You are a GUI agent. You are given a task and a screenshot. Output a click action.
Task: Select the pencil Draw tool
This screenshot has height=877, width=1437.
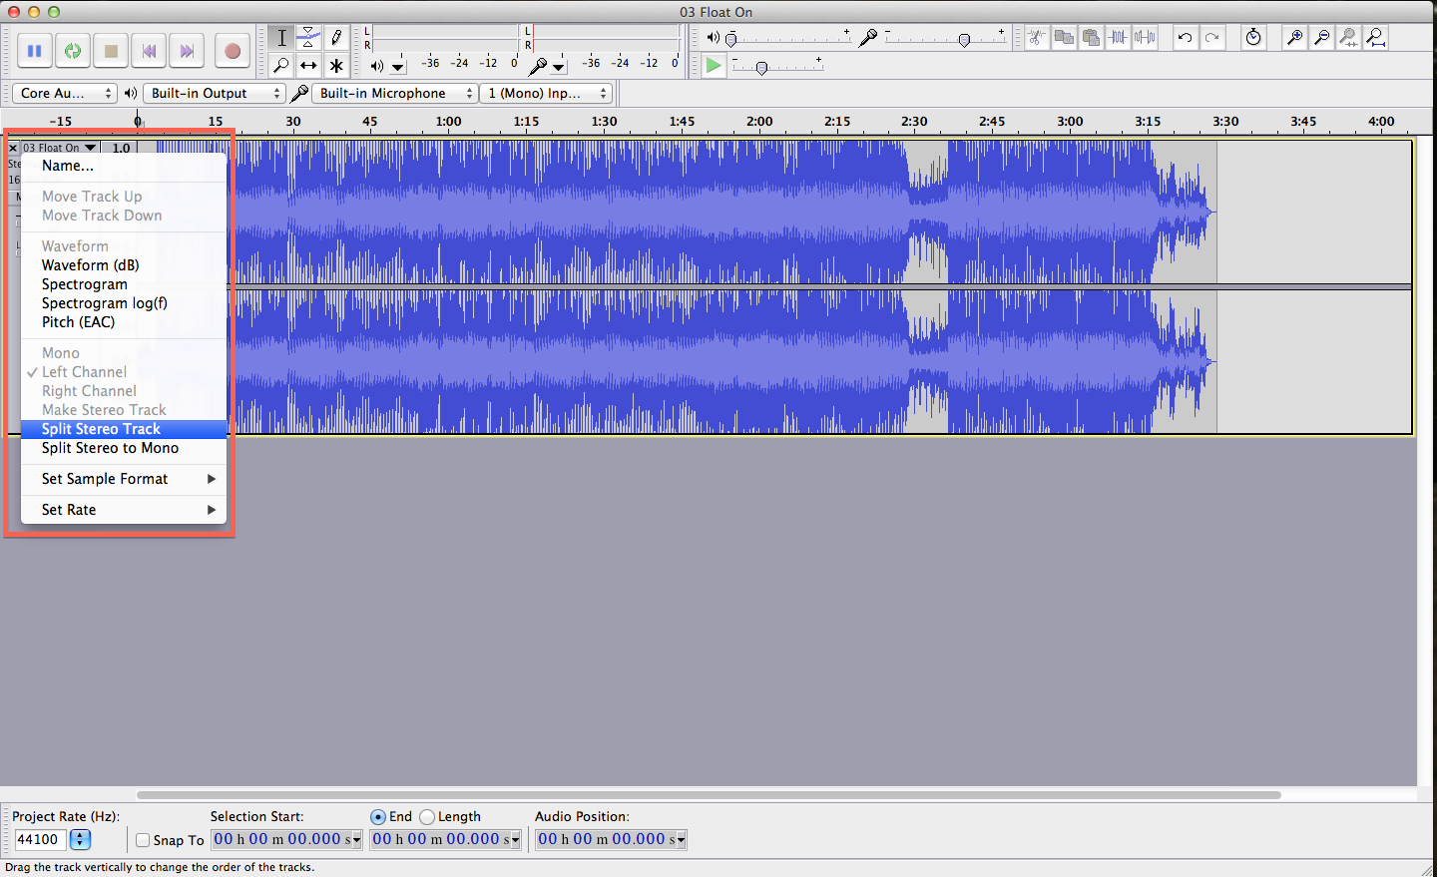[x=336, y=38]
